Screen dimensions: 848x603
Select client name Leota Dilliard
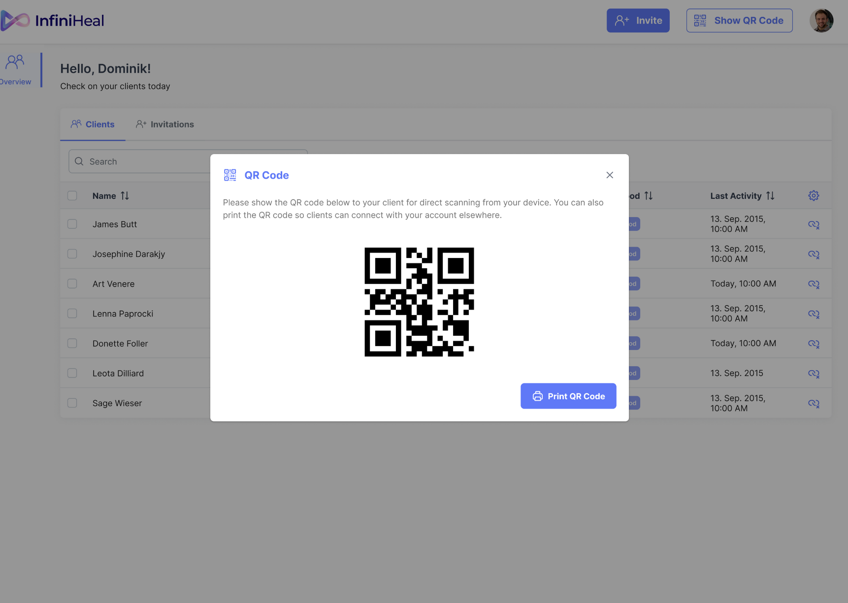[x=118, y=374]
